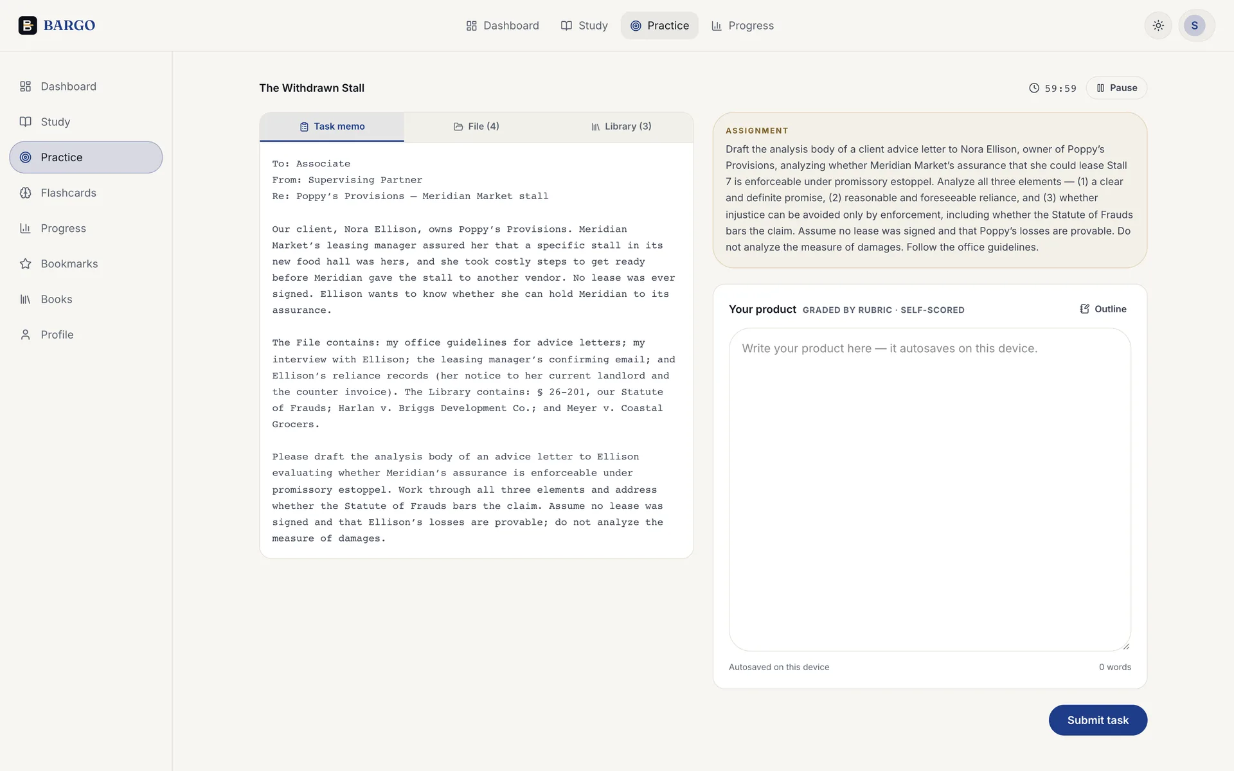Click the sidebar Progress chart icon
The height and width of the screenshot is (771, 1234).
coord(26,228)
